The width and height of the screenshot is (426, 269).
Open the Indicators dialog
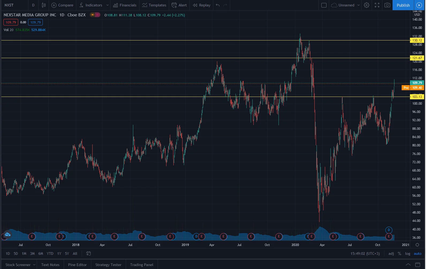pyautogui.click(x=91, y=5)
